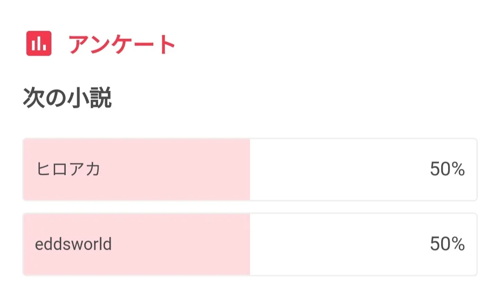Tap the 50% result beside eddsworld

pos(447,244)
